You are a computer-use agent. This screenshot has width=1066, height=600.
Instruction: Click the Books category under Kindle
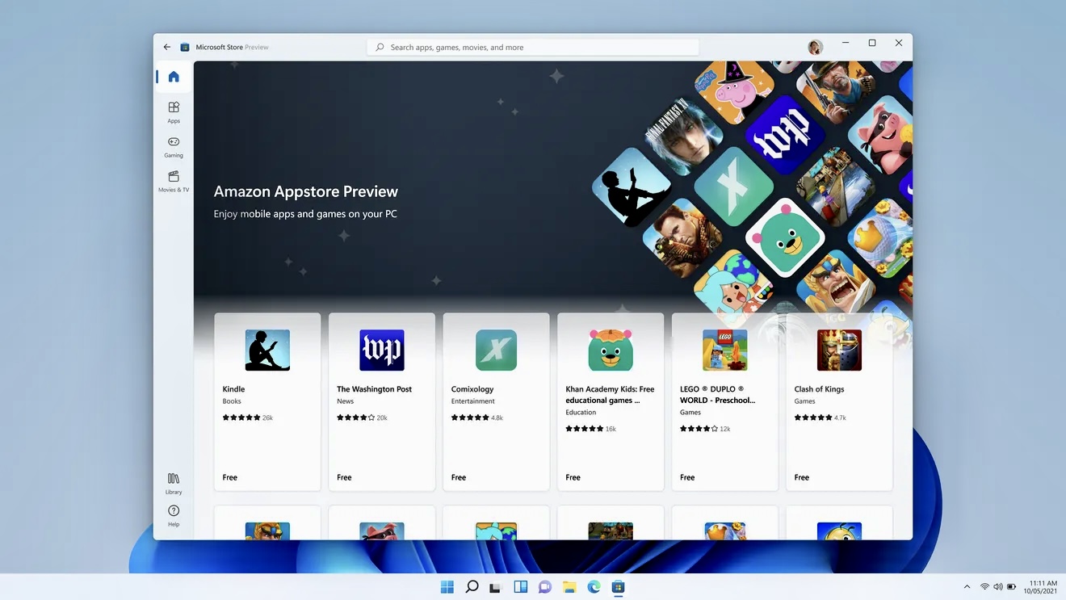click(x=232, y=401)
